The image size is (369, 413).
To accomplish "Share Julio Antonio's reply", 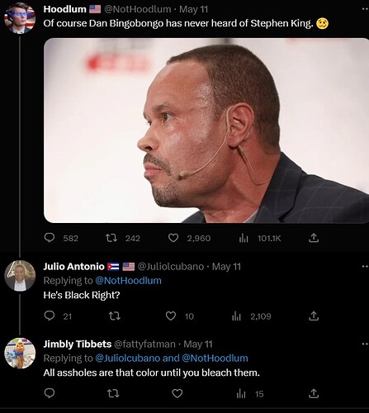I will (314, 316).
